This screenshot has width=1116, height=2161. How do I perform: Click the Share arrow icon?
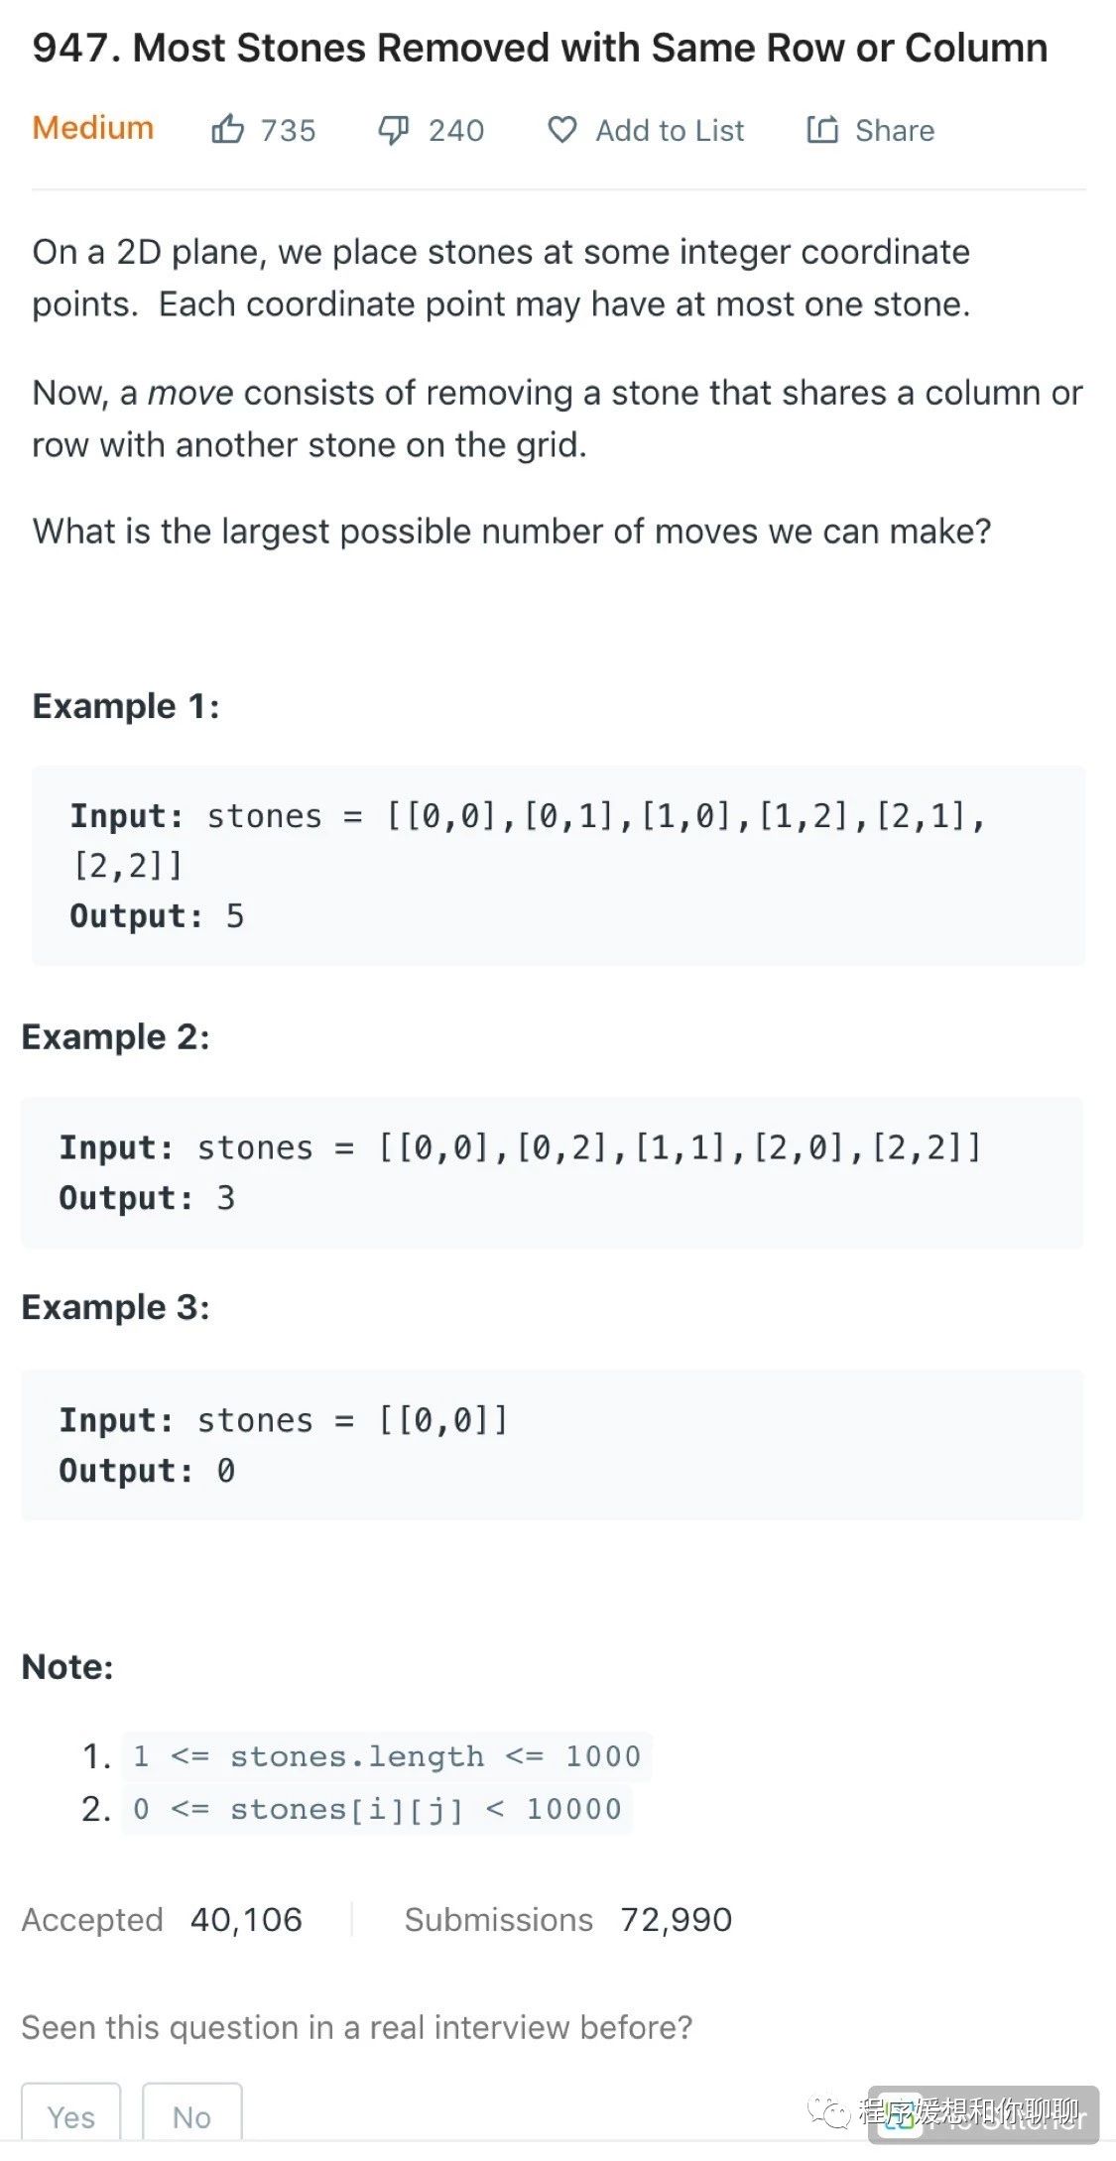tap(822, 129)
